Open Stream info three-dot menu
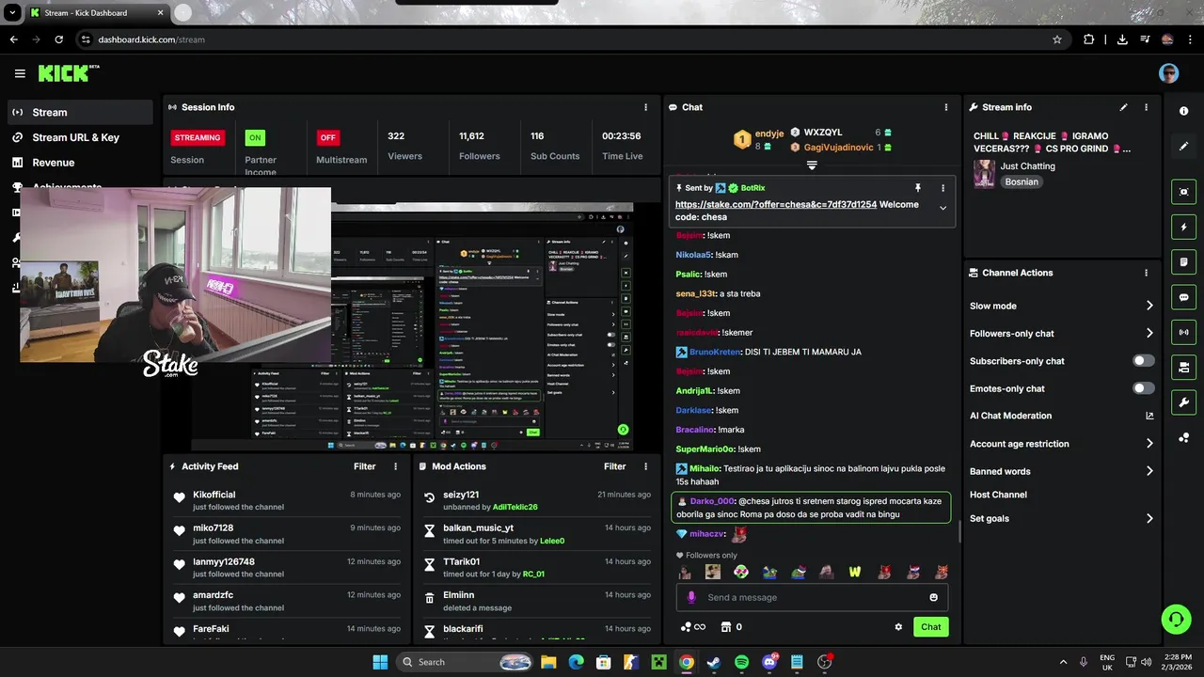Viewport: 1204px width, 677px height. click(1146, 107)
